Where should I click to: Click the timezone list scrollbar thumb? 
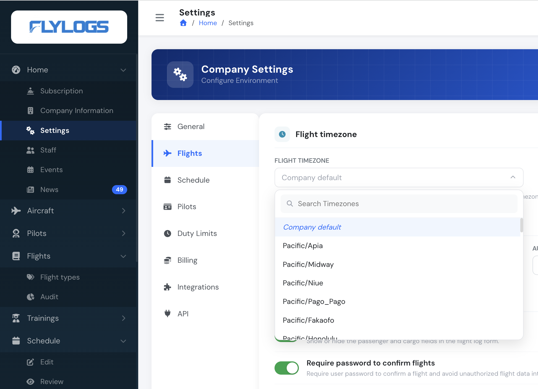[522, 225]
